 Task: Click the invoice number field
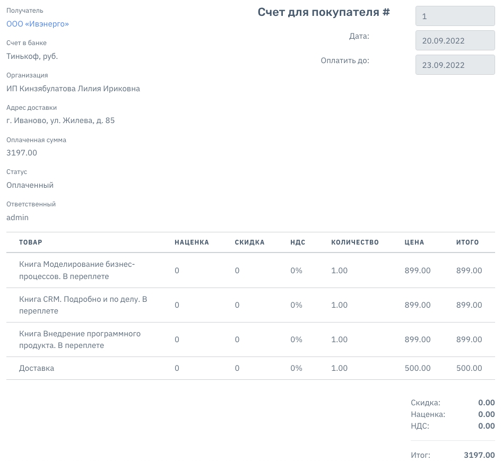pos(455,16)
